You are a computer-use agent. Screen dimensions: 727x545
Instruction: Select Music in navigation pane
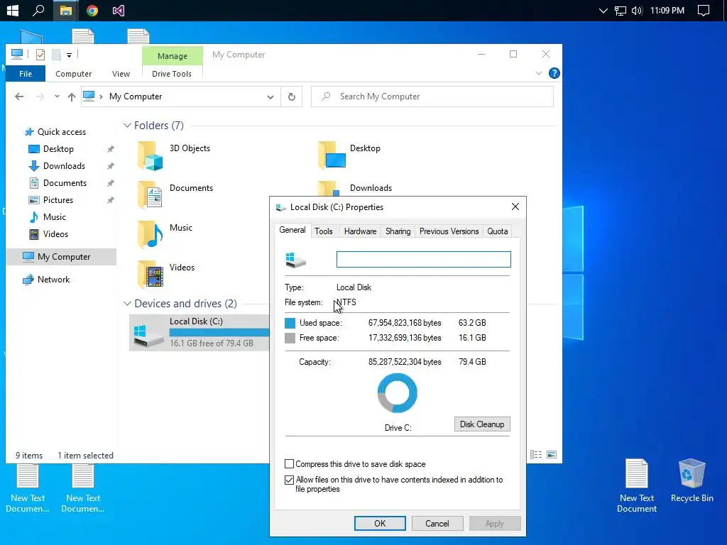tap(54, 217)
